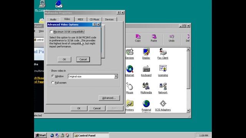Select the Window radio button
246x138 pixels.
pos(53,76)
